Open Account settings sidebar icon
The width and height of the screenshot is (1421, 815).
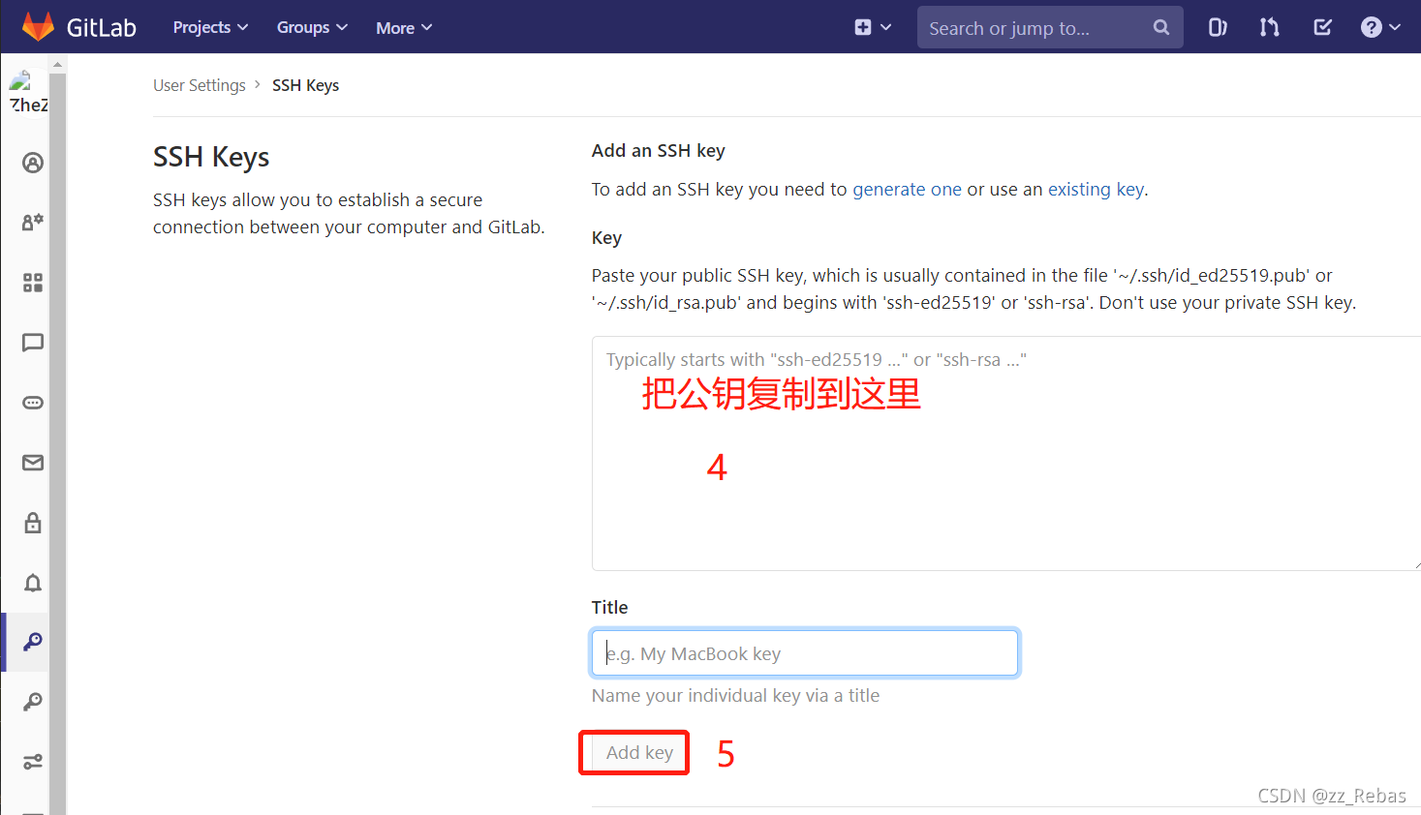pyautogui.click(x=33, y=222)
